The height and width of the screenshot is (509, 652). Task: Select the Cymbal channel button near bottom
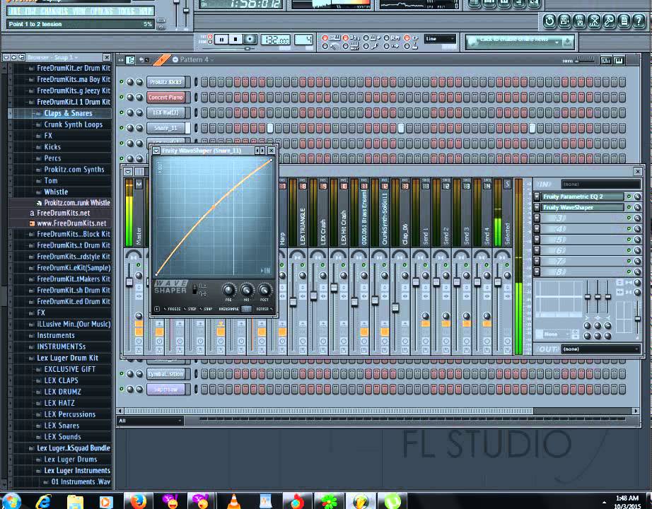(x=166, y=374)
